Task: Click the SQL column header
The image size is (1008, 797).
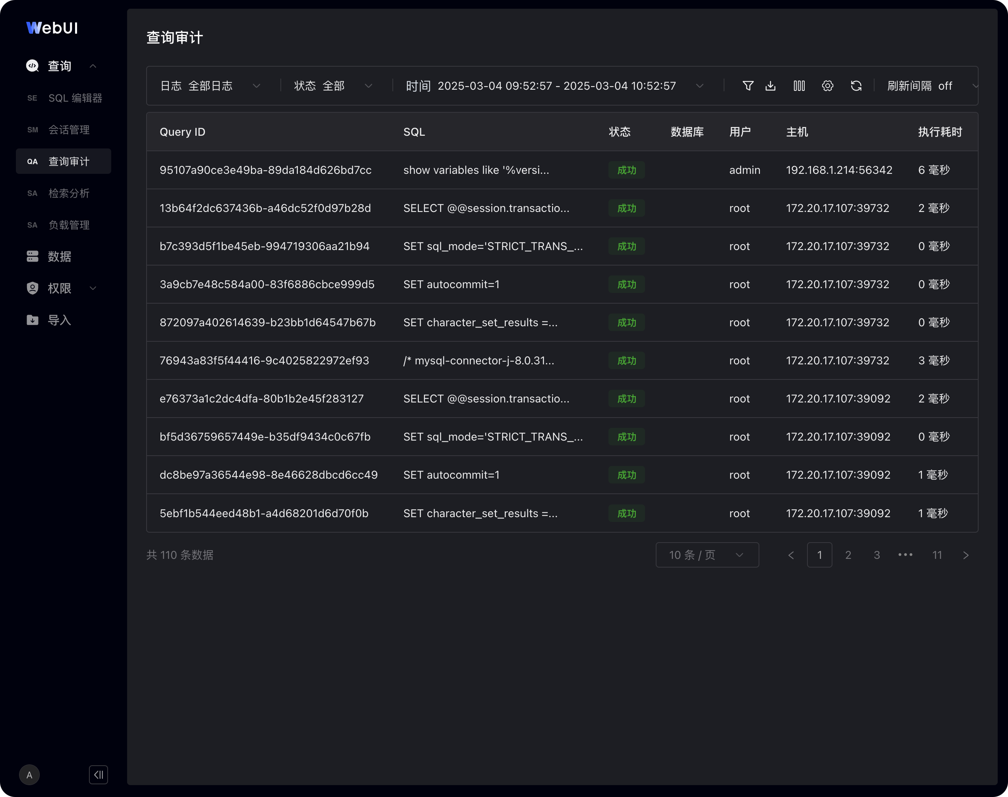Action: point(414,132)
